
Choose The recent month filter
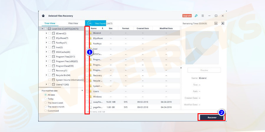pos(45,107)
